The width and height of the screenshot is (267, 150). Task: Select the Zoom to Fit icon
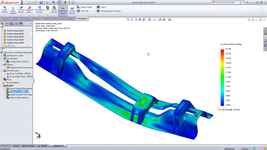[x=128, y=19]
